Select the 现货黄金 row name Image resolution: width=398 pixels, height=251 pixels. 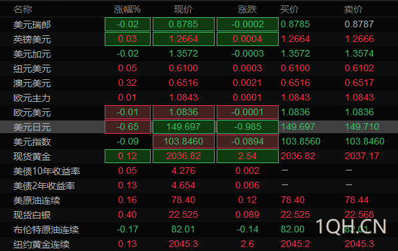[32, 156]
